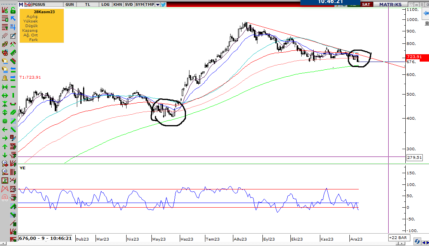Click the green padlock unlock icon

pos(13,10)
